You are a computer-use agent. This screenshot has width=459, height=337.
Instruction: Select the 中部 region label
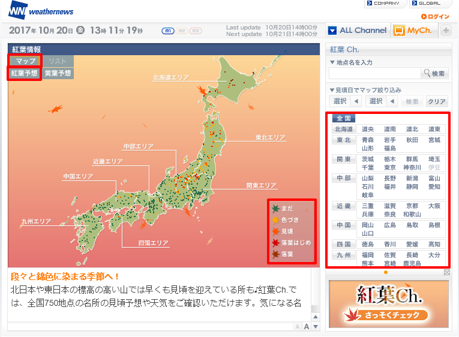(x=344, y=178)
